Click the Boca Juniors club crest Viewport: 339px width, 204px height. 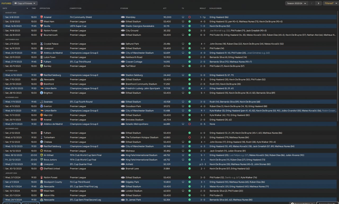(x=42, y=160)
